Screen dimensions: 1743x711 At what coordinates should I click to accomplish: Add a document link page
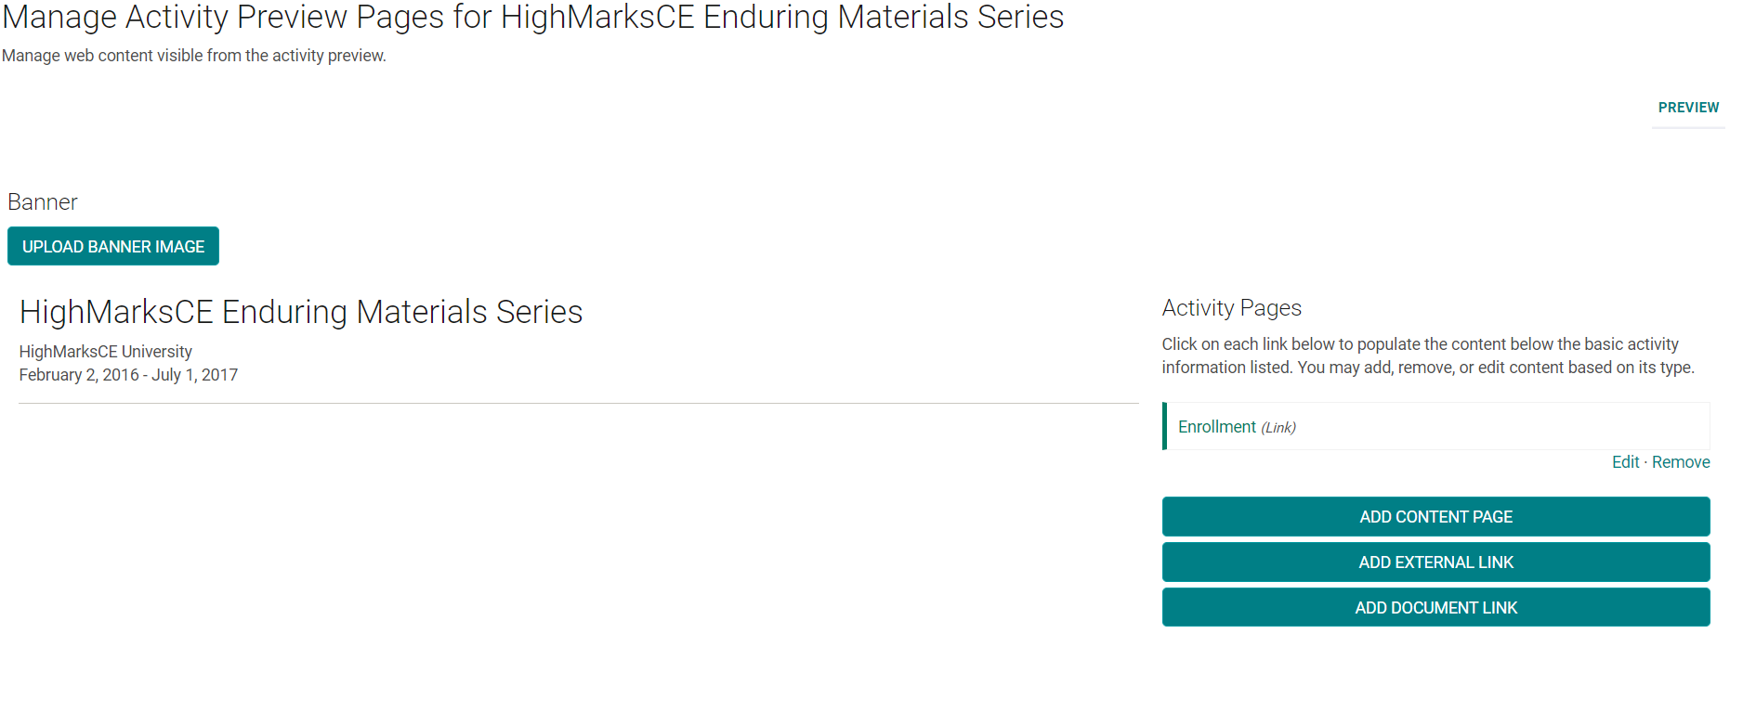pyautogui.click(x=1435, y=608)
